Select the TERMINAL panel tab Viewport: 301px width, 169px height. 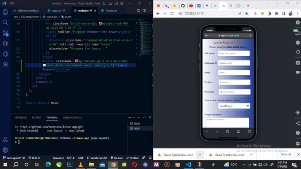tap(52, 117)
